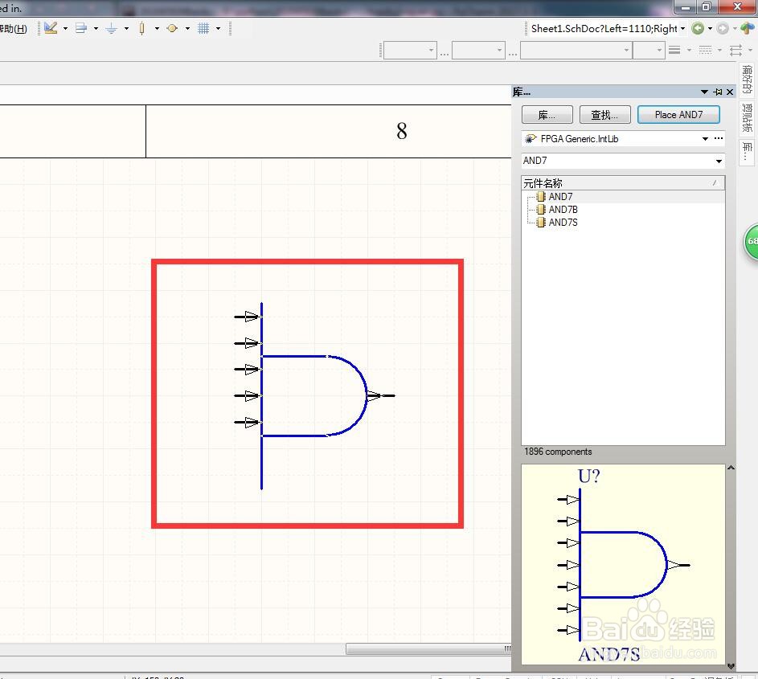The image size is (758, 679).
Task: Click the home page icon
Action: click(748, 28)
